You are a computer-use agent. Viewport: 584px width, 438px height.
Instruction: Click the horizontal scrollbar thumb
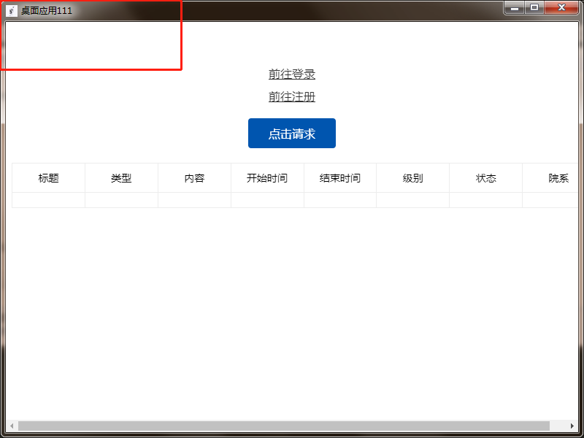coord(284,426)
